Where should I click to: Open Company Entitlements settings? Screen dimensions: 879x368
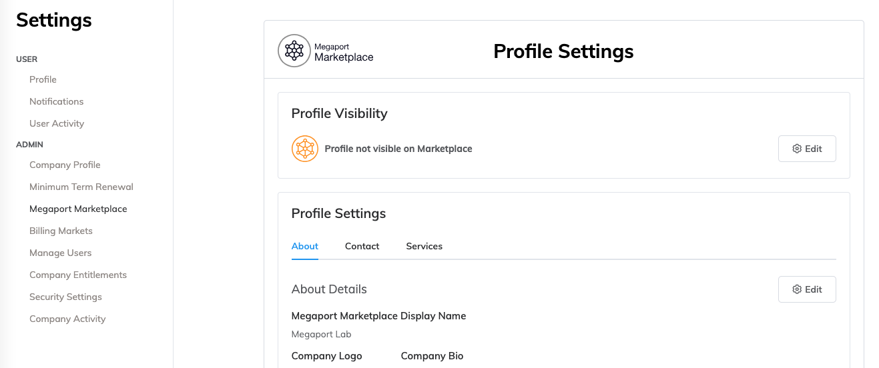point(78,275)
